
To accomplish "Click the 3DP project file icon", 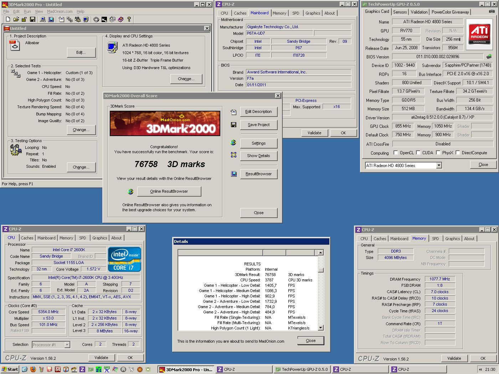I will point(15,45).
